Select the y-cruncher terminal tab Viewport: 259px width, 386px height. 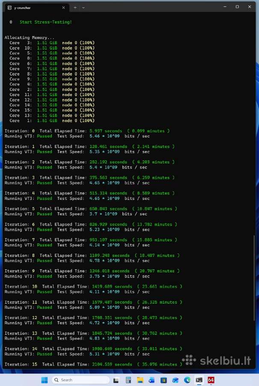pyautogui.click(x=37, y=8)
